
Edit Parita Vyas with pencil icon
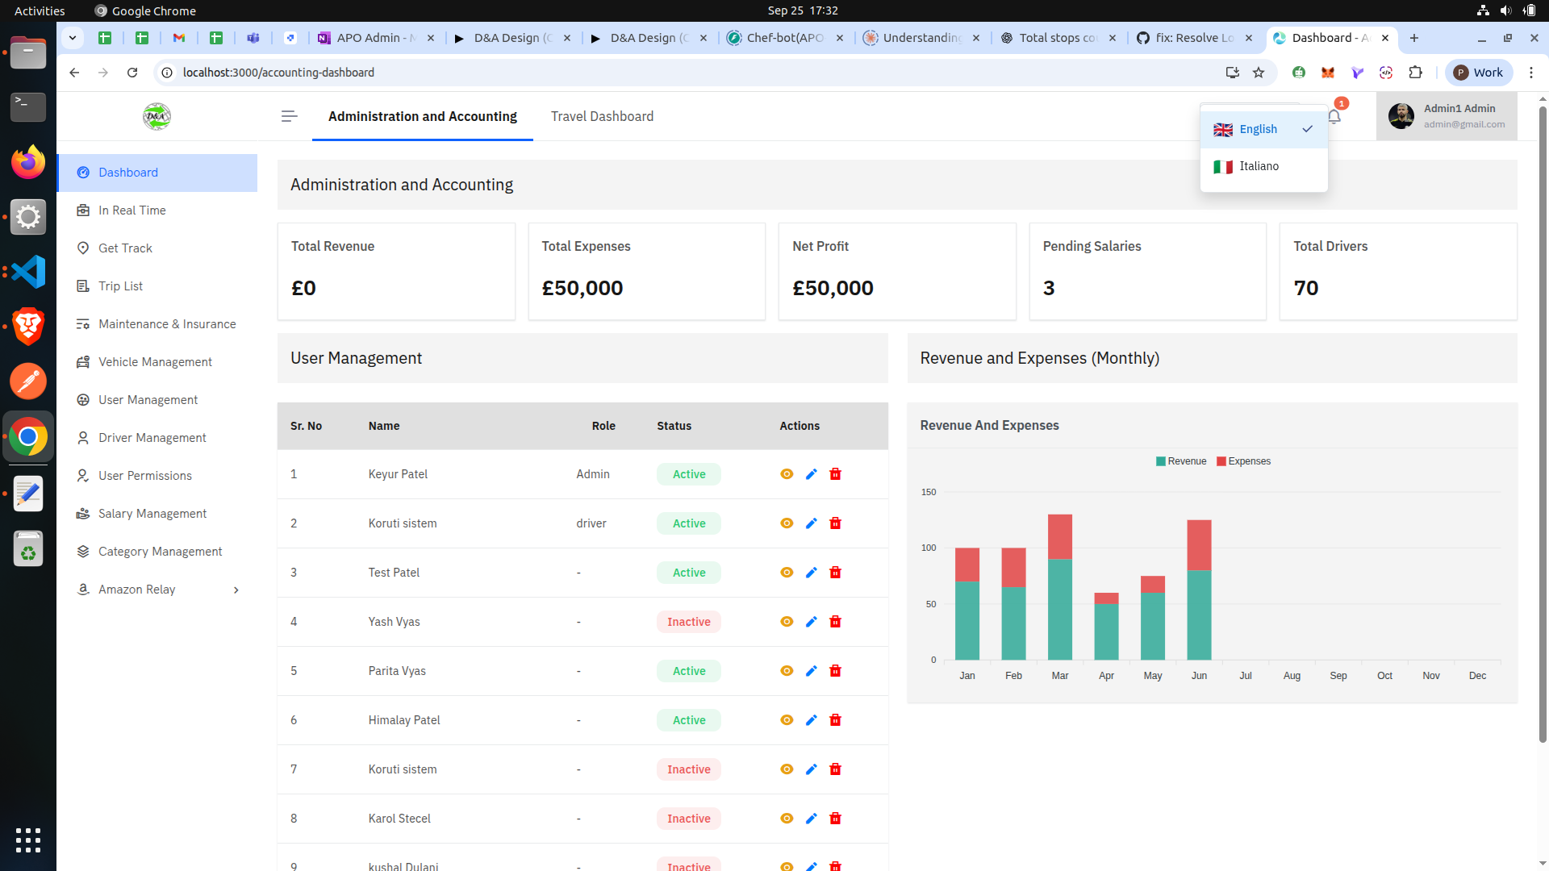811,671
